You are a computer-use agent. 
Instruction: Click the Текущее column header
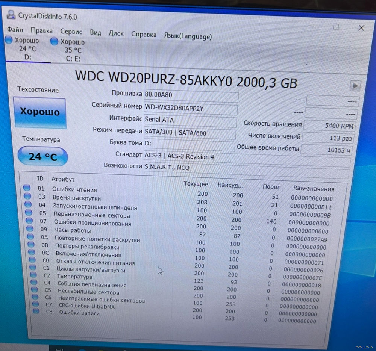click(196, 184)
